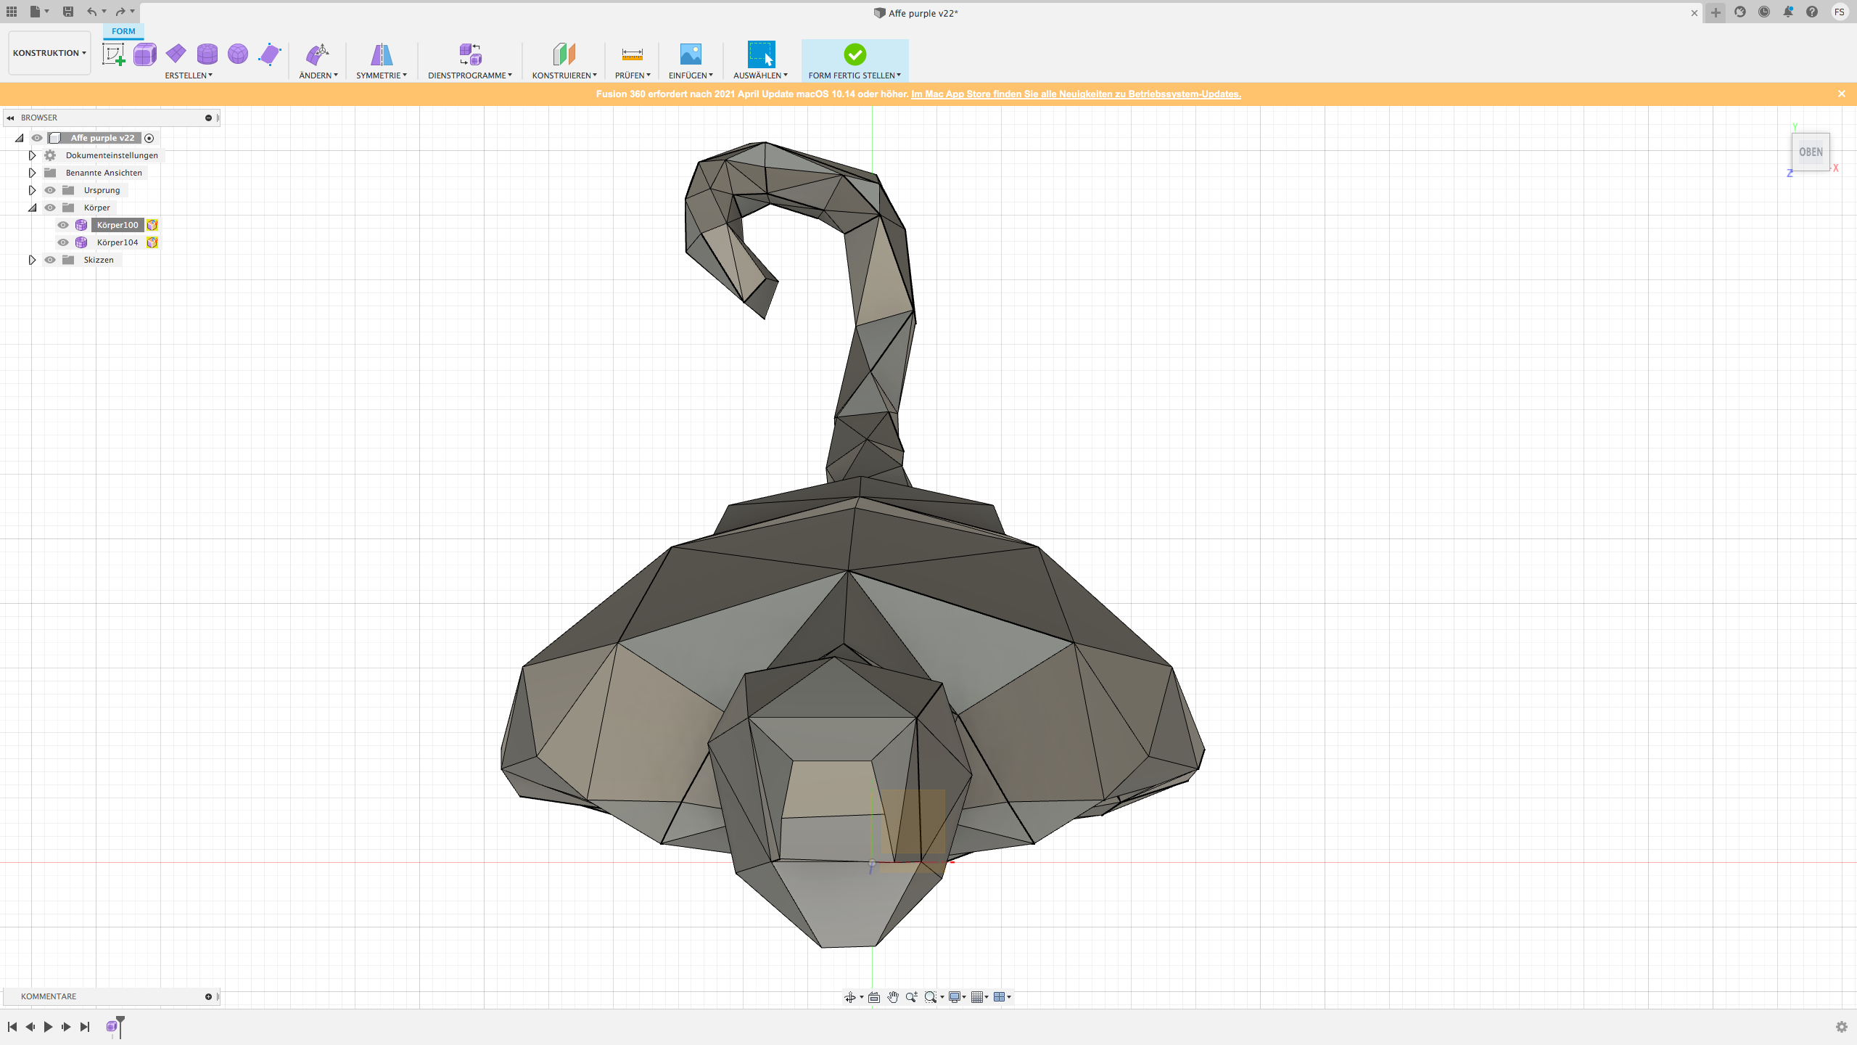Open the Mac App Store update link
Screen dimensions: 1857x1045
click(x=1076, y=94)
